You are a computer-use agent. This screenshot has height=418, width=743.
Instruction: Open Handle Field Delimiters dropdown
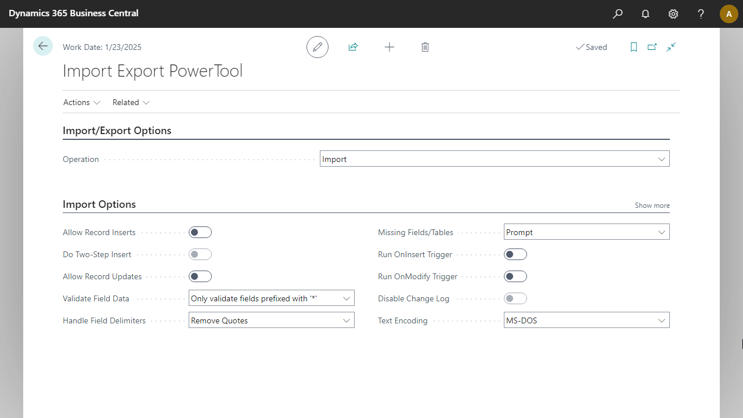click(272, 320)
